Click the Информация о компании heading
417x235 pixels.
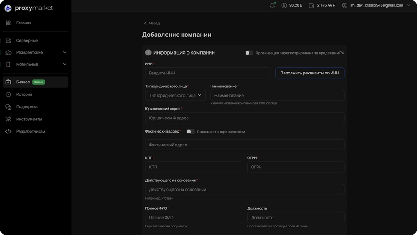pos(184,53)
